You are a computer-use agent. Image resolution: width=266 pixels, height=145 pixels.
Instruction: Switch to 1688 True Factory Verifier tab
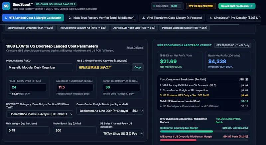pos(101,18)
